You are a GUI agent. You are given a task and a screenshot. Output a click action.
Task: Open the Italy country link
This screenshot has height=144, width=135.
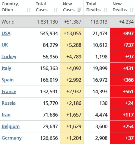[6, 68]
